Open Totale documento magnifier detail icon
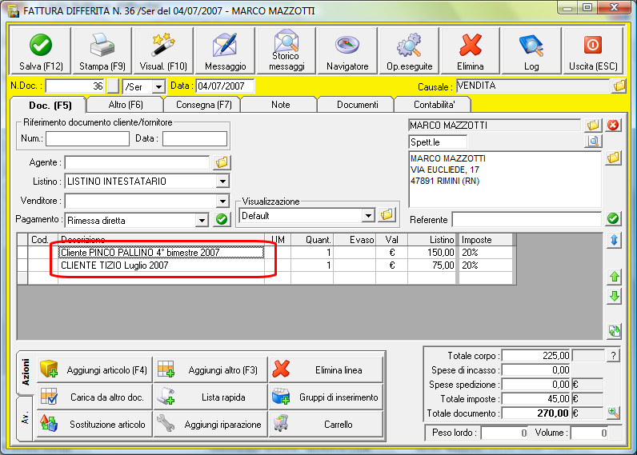 (614, 413)
